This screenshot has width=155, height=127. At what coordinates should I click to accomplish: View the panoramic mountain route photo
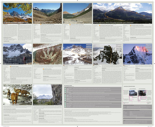tap(122, 13)
